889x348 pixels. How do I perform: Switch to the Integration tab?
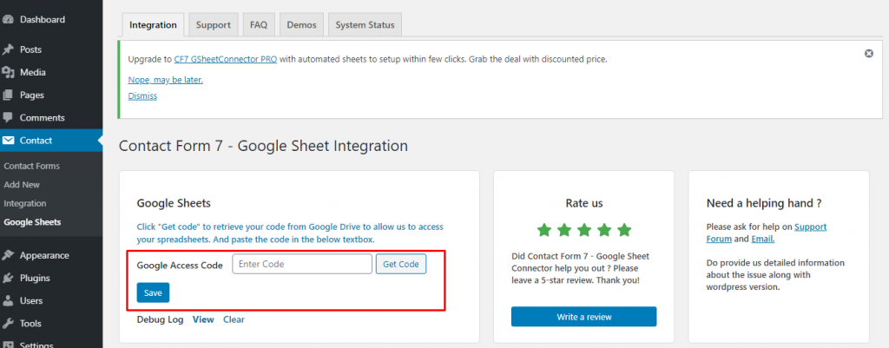click(x=153, y=25)
